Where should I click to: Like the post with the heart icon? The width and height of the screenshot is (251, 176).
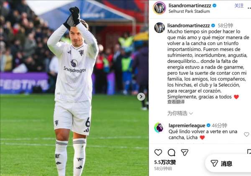pyautogui.click(x=158, y=152)
